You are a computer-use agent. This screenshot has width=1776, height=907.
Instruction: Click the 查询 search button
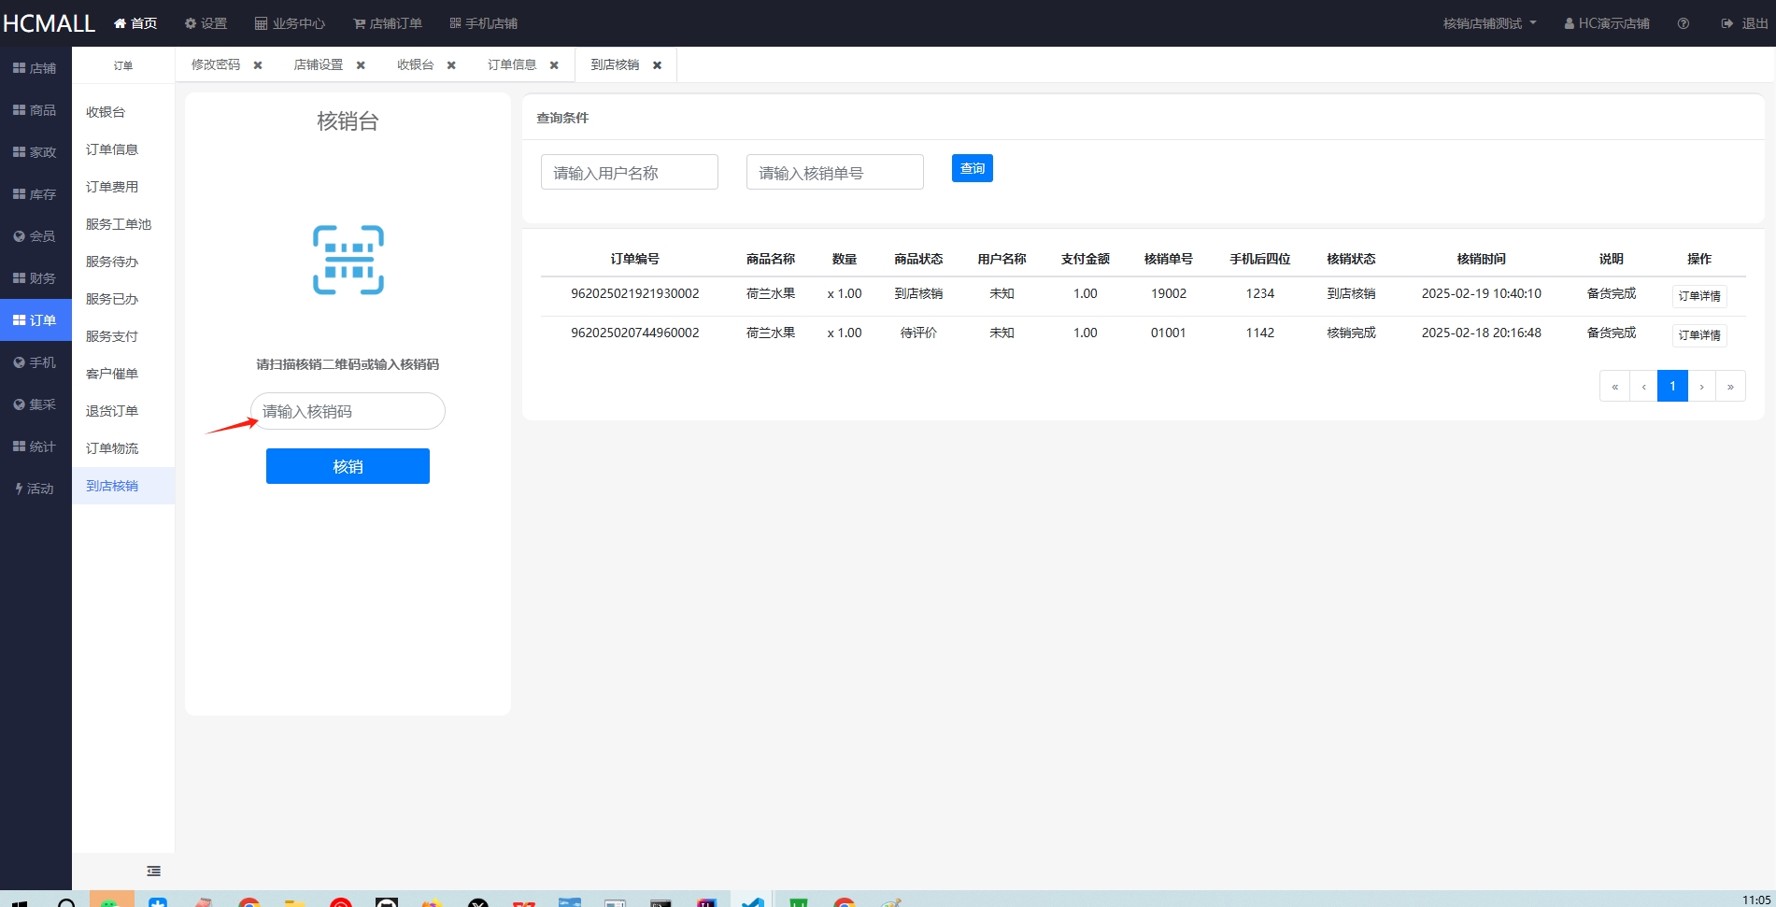[x=973, y=168]
